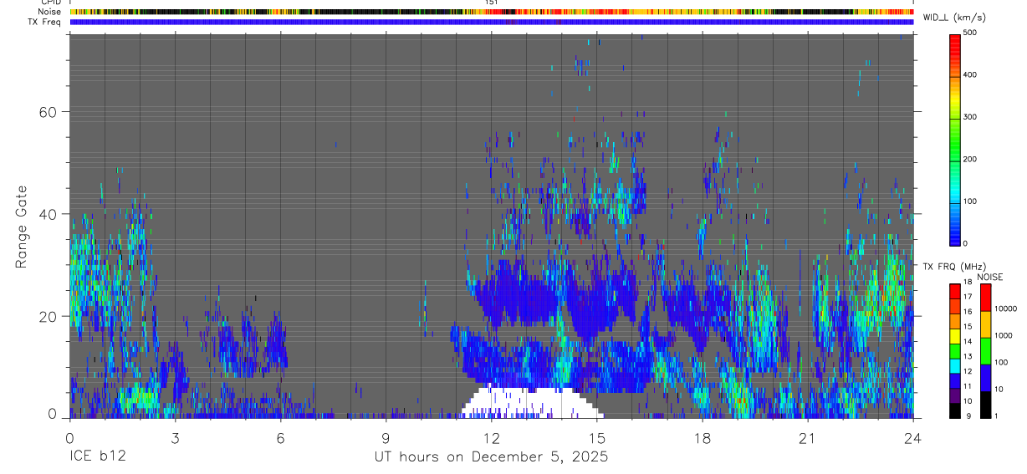Click the white ground-scatter patch near hour 13

(532, 403)
